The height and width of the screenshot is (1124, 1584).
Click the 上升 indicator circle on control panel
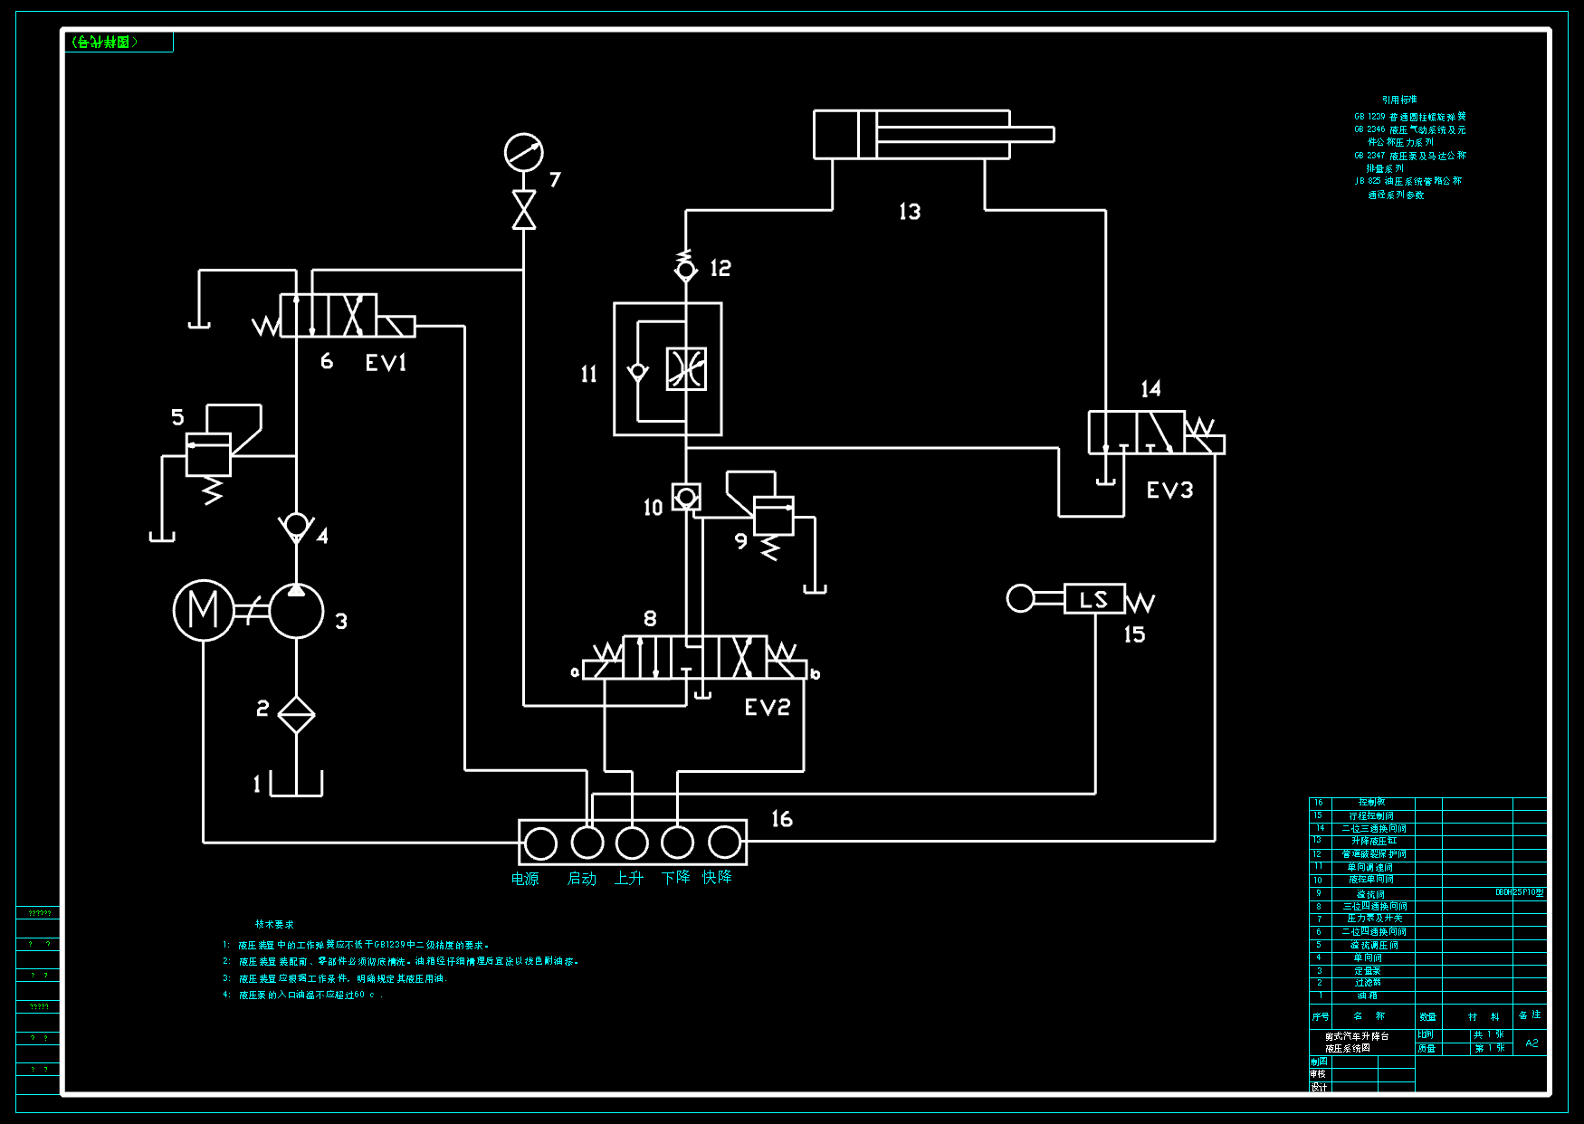tap(632, 843)
